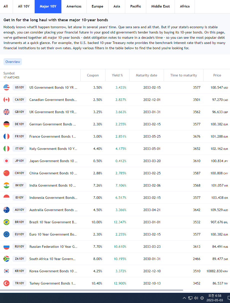This screenshot has height=303, width=230.
Task: Select the Major 10Y tab
Action: pyautogui.click(x=48, y=6)
